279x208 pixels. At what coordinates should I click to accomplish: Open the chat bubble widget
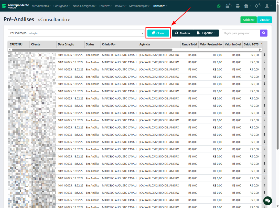click(267, 200)
